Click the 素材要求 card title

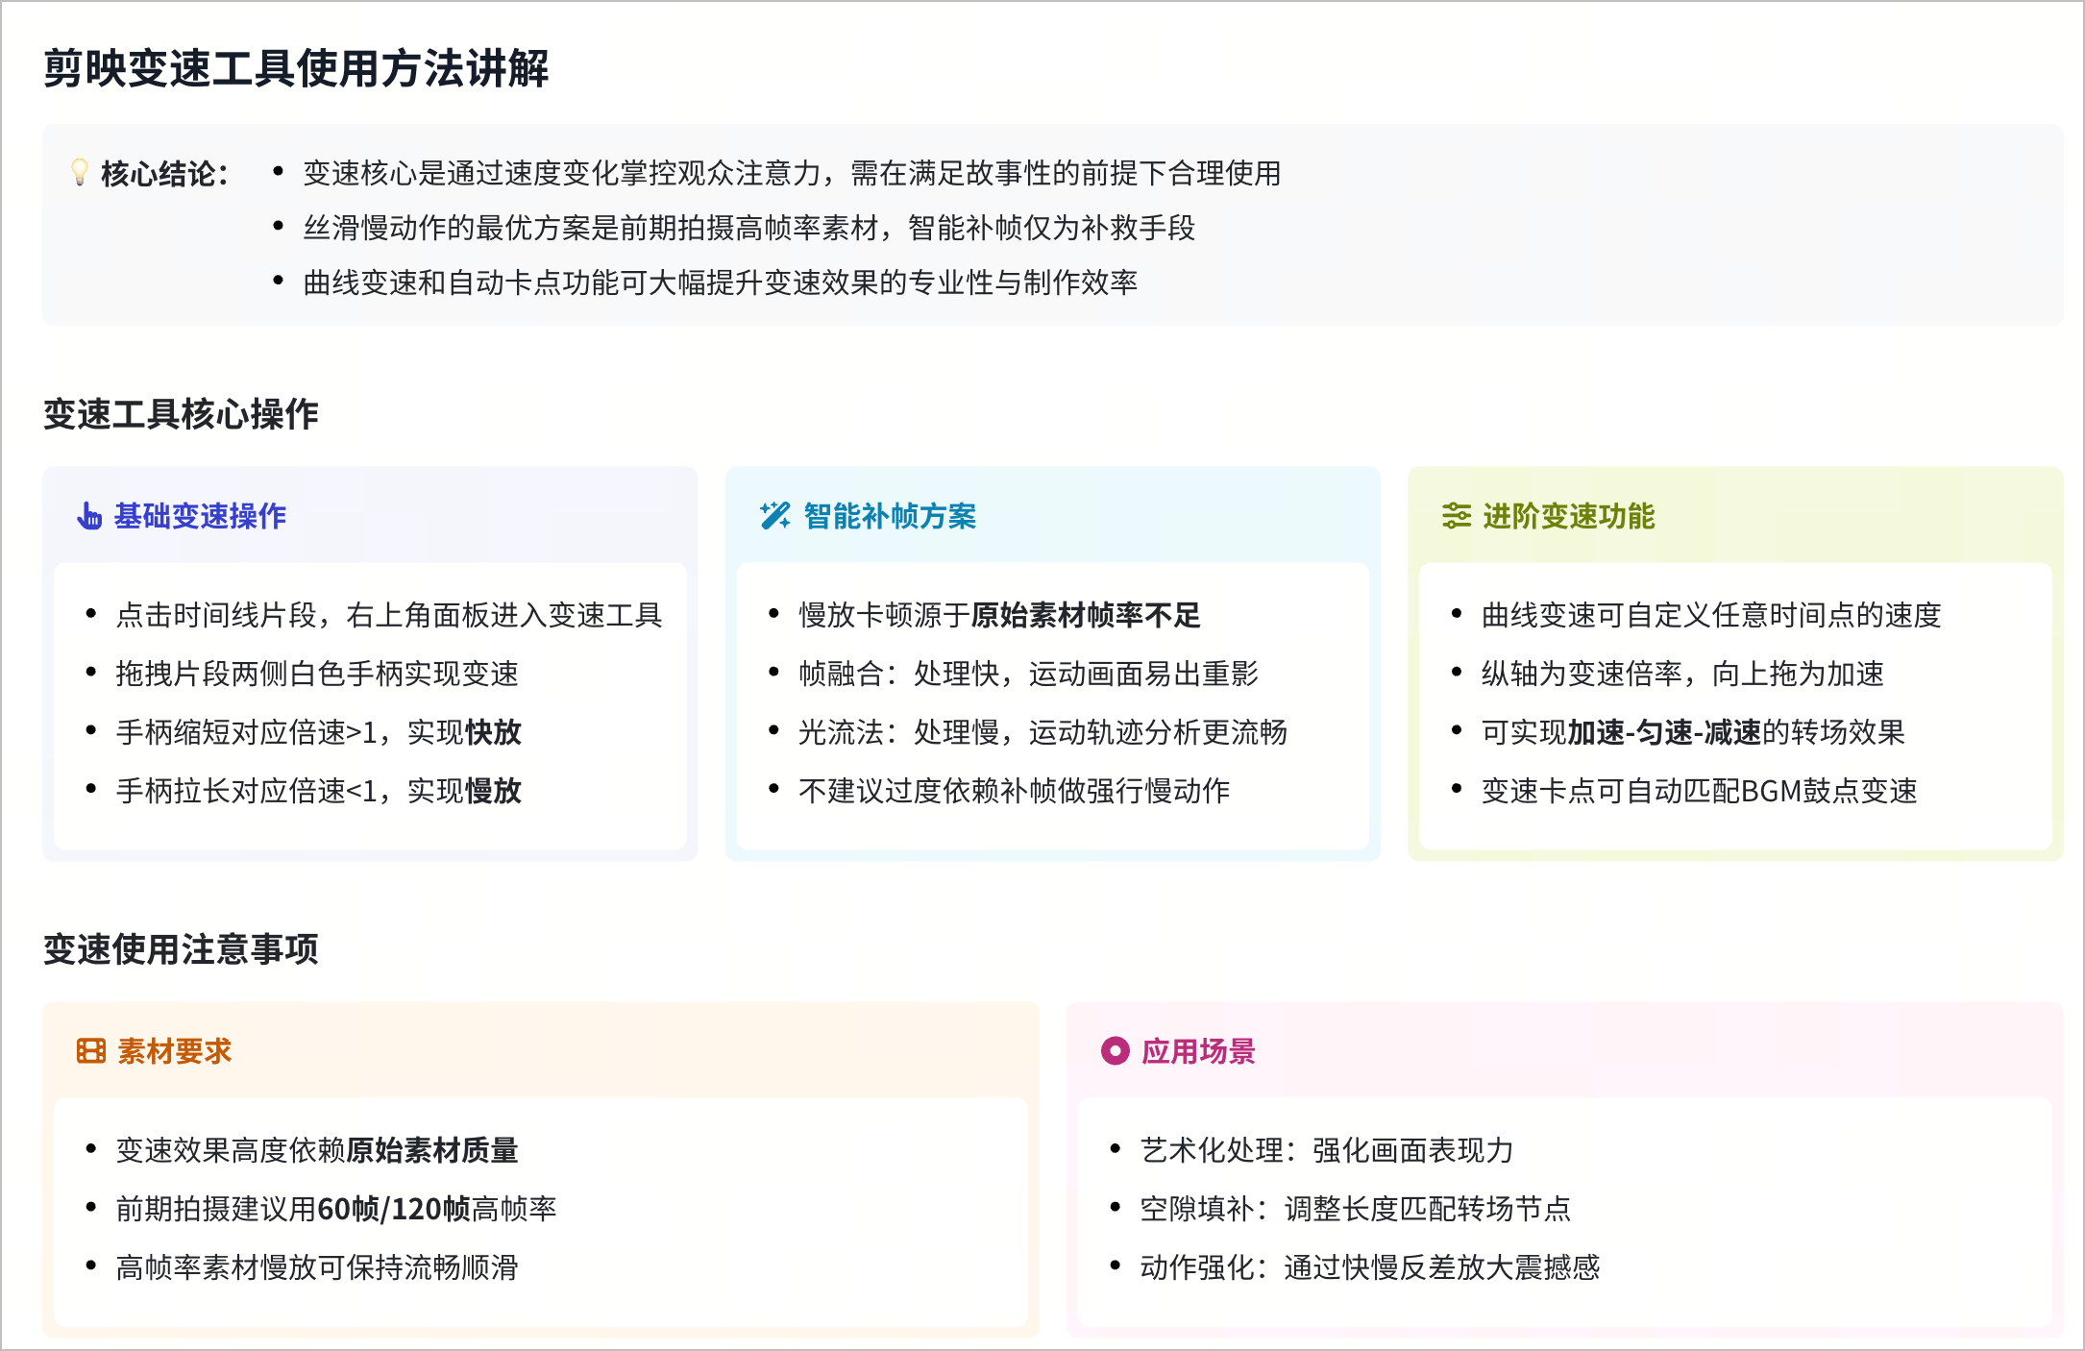(175, 1051)
